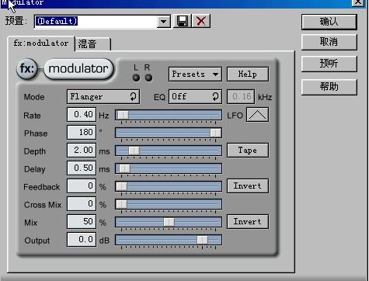The image size is (369, 281).
Task: Click the R channel indicator light
Action: pyautogui.click(x=148, y=78)
